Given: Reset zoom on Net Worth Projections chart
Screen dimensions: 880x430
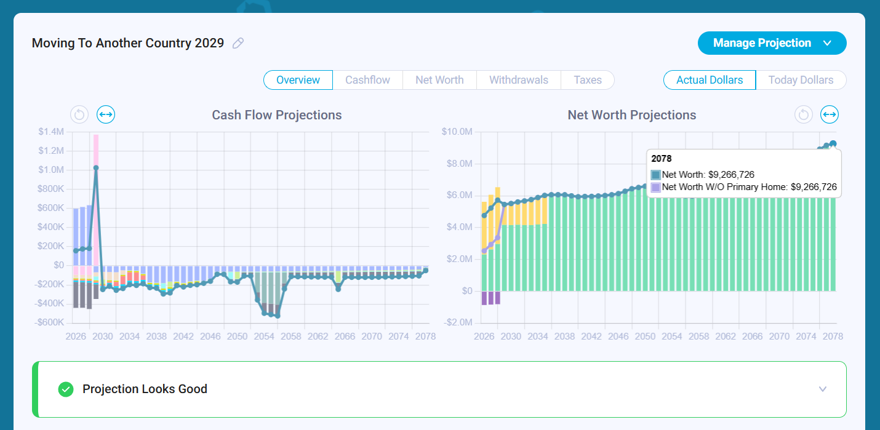Looking at the screenshot, I should 803,114.
